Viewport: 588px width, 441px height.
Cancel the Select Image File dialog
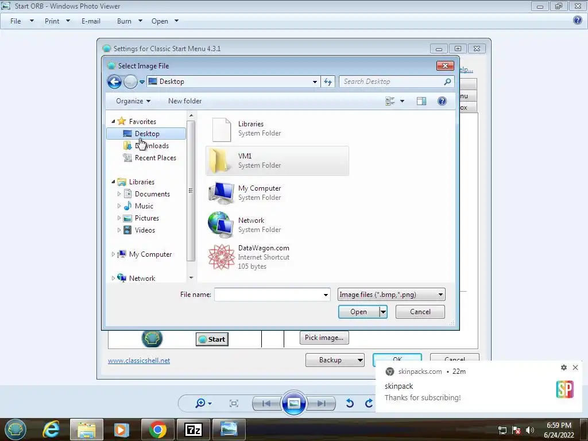[420, 312]
